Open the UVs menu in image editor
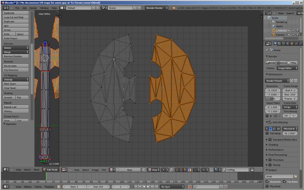Screen dimensions: 304x190 104,170
